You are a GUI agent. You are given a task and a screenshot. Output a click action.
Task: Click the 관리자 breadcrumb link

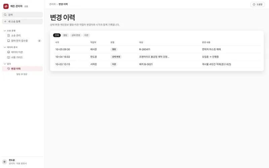click(52, 4)
